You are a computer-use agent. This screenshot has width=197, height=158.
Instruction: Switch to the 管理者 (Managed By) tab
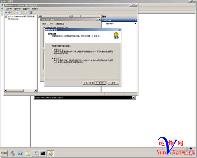pyautogui.click(x=60, y=24)
